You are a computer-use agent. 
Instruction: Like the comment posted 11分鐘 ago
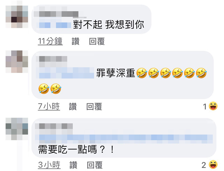75,41
